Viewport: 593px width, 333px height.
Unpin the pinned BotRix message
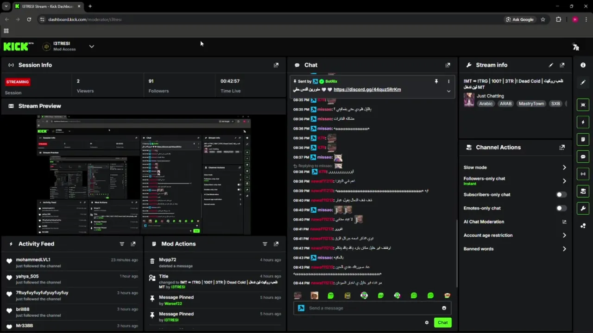pyautogui.click(x=436, y=81)
